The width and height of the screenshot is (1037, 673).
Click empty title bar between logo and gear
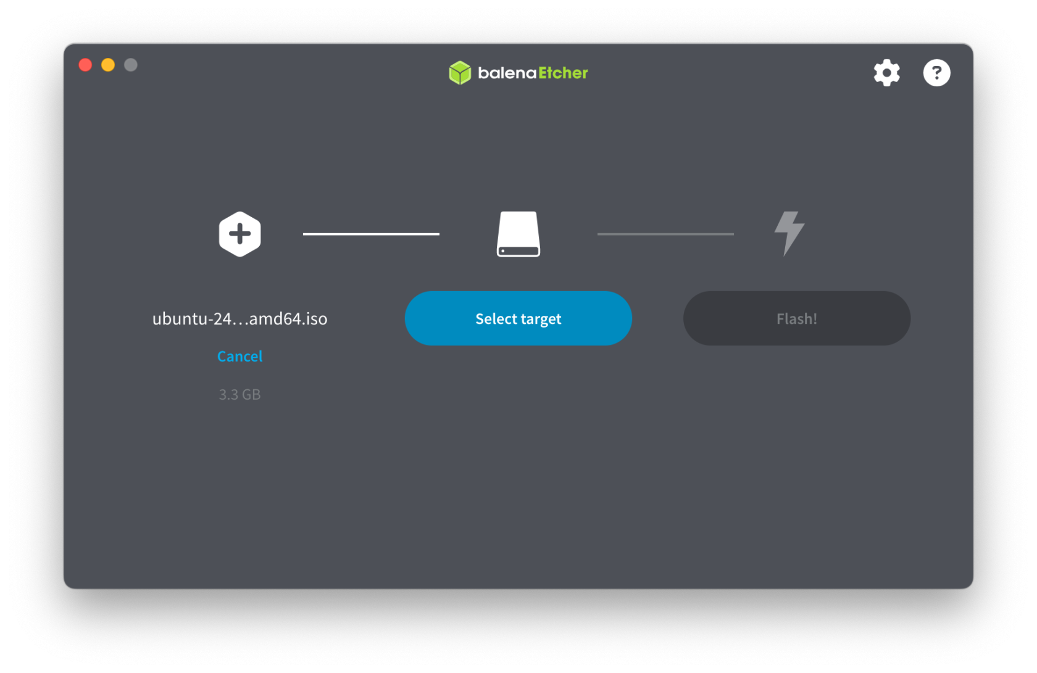[x=728, y=73]
